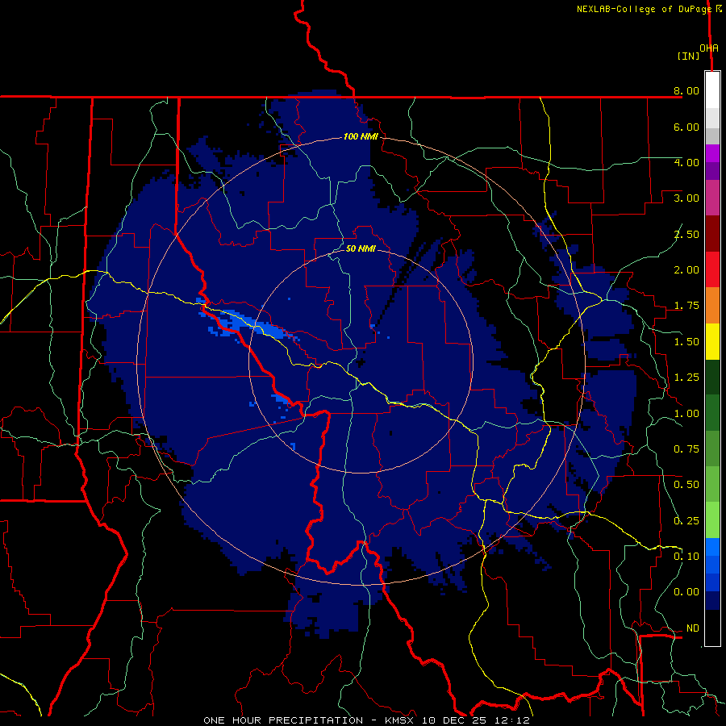Select the dark maroon legend color swatch
The width and height of the screenshot is (726, 726).
tap(712, 234)
